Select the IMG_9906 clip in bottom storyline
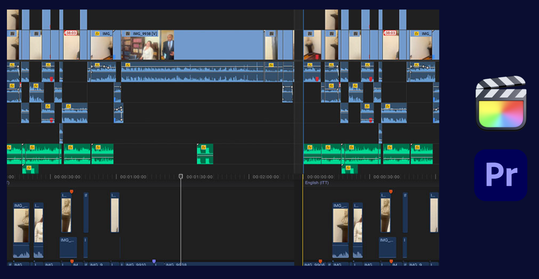 (x=314, y=264)
